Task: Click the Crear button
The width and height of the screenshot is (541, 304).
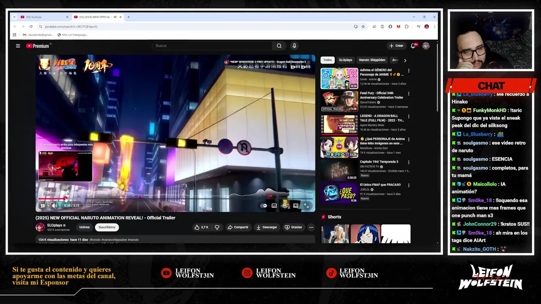Action: [x=396, y=46]
